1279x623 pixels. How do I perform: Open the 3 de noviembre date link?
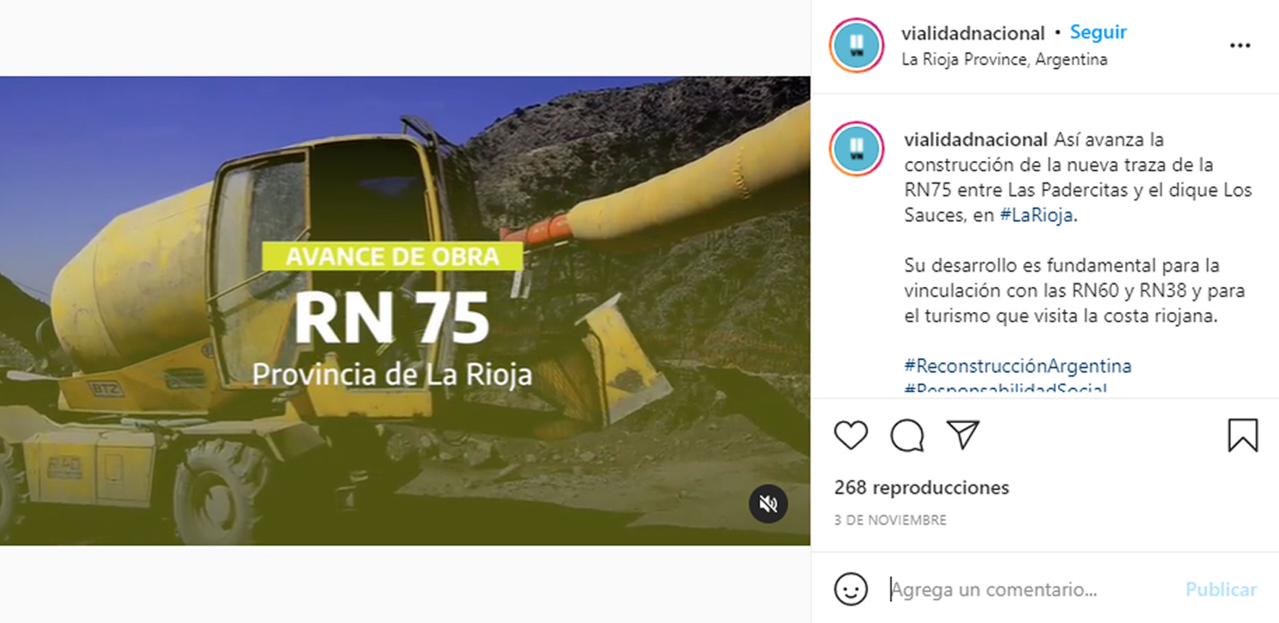[890, 520]
